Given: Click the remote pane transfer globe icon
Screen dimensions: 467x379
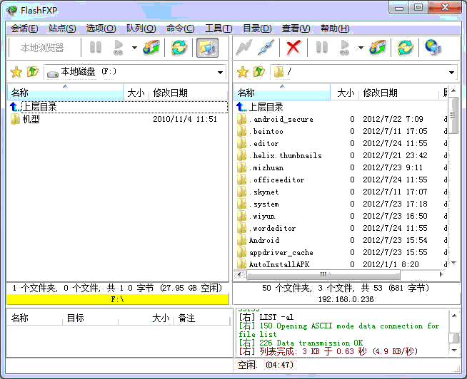Looking at the screenshot, I should [x=378, y=48].
